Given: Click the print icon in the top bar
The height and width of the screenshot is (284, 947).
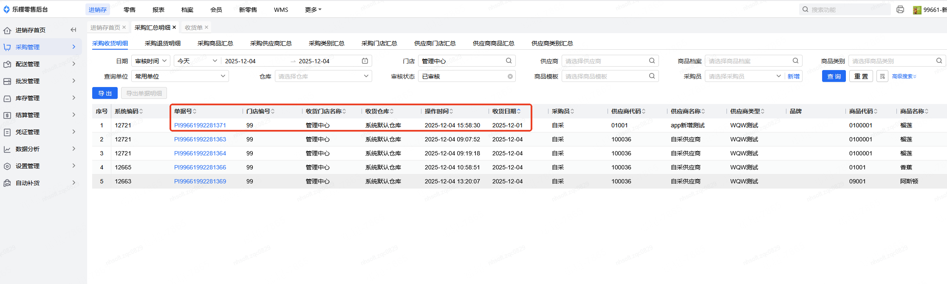Looking at the screenshot, I should [900, 9].
